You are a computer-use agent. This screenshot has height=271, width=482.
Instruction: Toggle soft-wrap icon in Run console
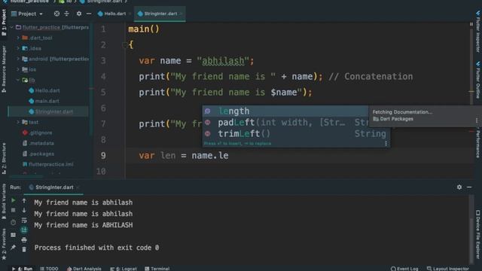(x=24, y=220)
